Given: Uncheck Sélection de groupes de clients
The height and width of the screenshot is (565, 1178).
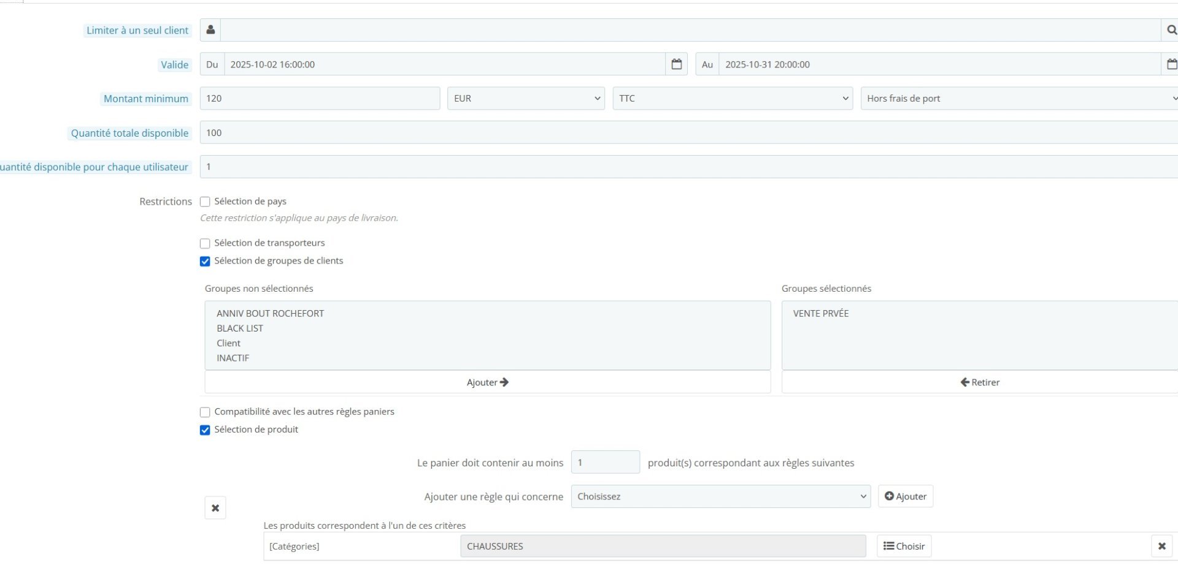Looking at the screenshot, I should click(205, 261).
